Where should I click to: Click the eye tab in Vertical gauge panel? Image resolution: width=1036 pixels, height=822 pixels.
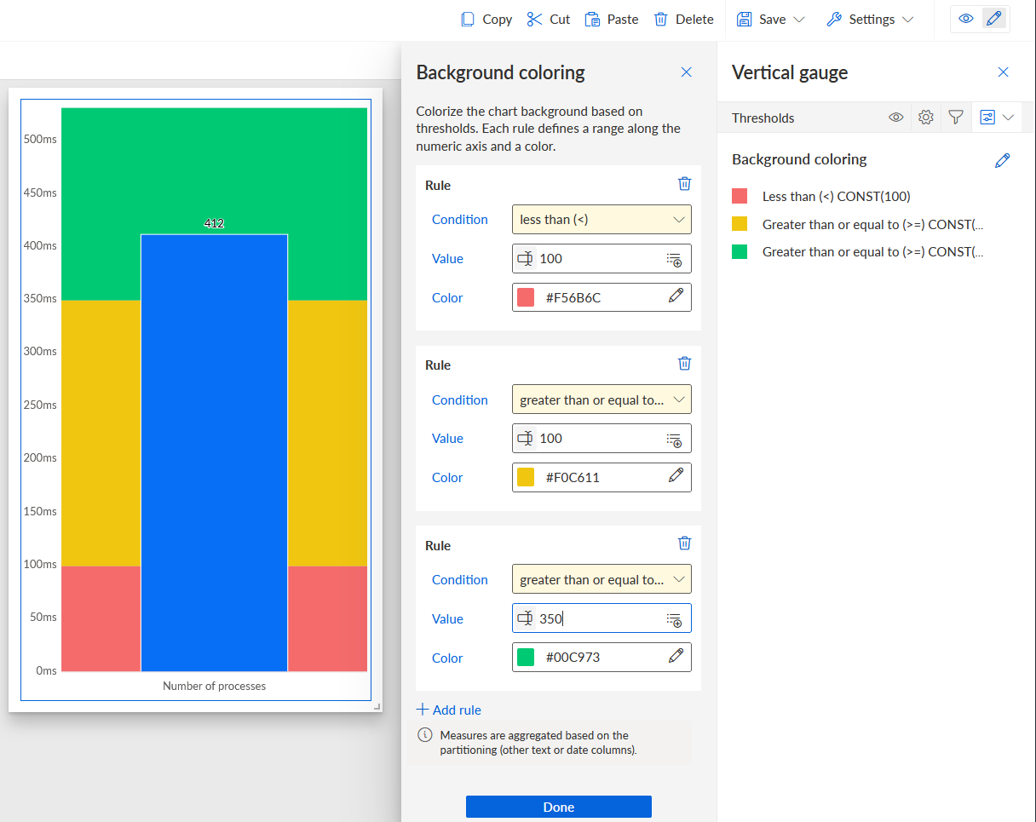click(895, 118)
